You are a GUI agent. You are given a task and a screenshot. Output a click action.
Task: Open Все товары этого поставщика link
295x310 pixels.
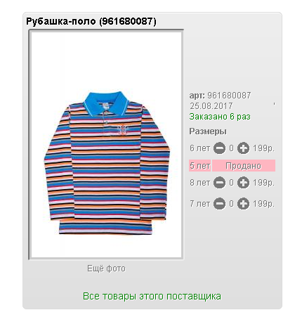pos(152,296)
